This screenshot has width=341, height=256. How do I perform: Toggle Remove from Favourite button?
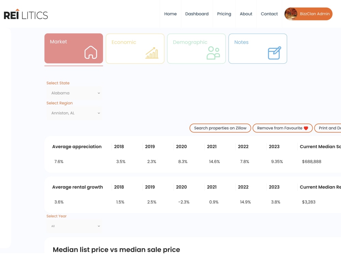tap(282, 128)
